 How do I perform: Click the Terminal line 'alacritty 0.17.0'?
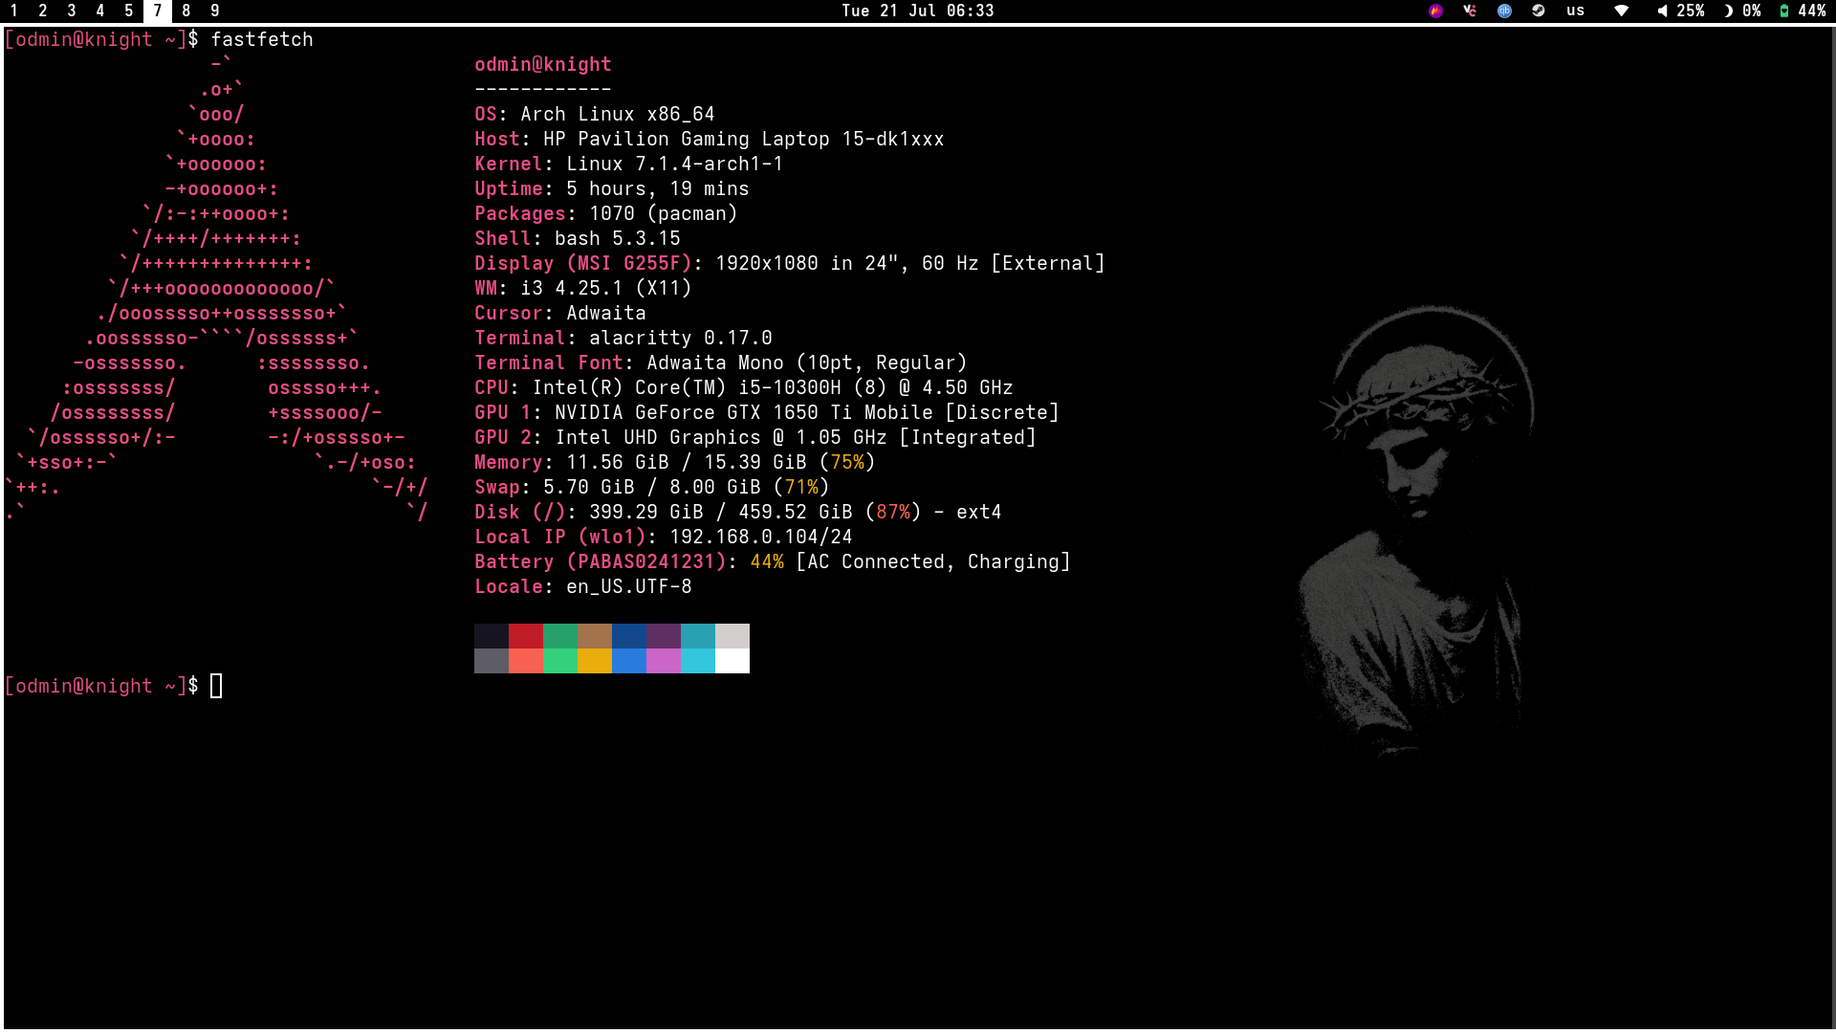pyautogui.click(x=623, y=338)
